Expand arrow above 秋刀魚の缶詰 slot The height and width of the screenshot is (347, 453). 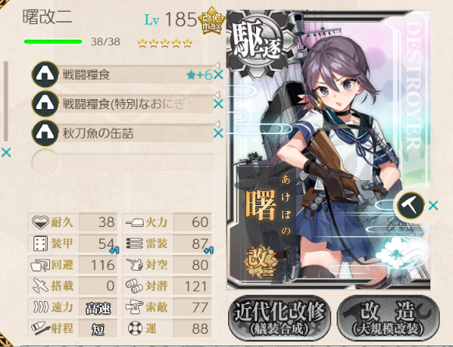pyautogui.click(x=217, y=124)
